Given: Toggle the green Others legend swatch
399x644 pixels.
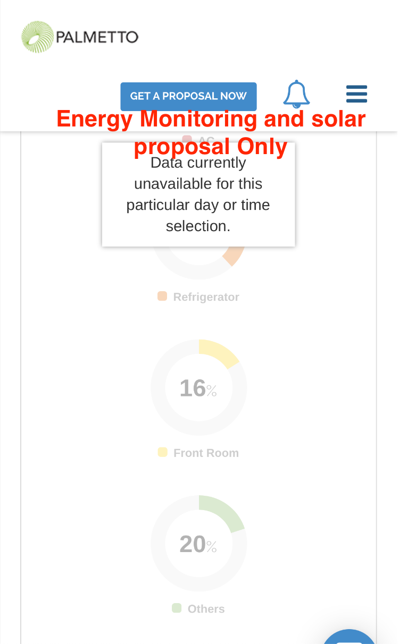Looking at the screenshot, I should [x=177, y=608].
